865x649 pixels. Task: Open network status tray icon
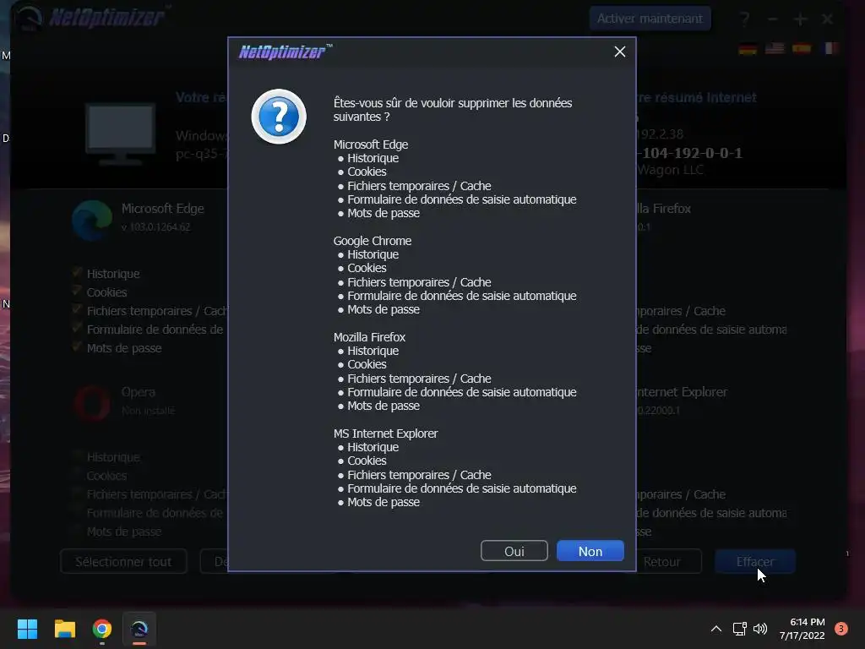(739, 629)
